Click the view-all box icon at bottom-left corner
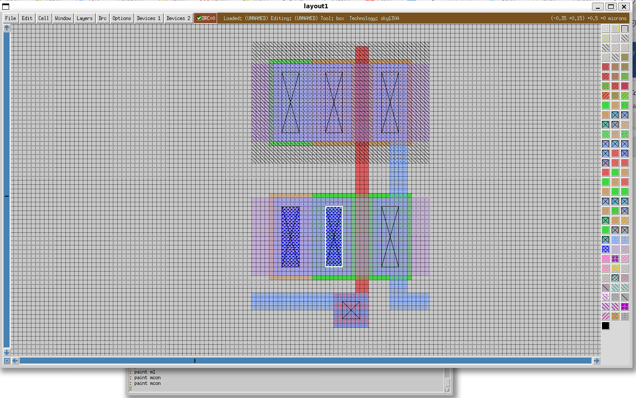Screen dimensions: 636x398 click(x=7, y=361)
